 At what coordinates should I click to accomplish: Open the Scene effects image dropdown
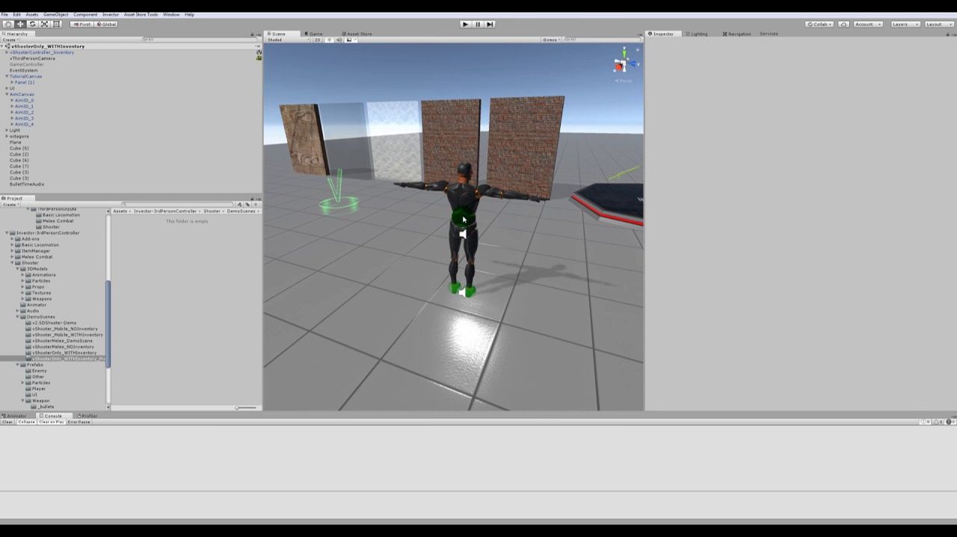(350, 40)
